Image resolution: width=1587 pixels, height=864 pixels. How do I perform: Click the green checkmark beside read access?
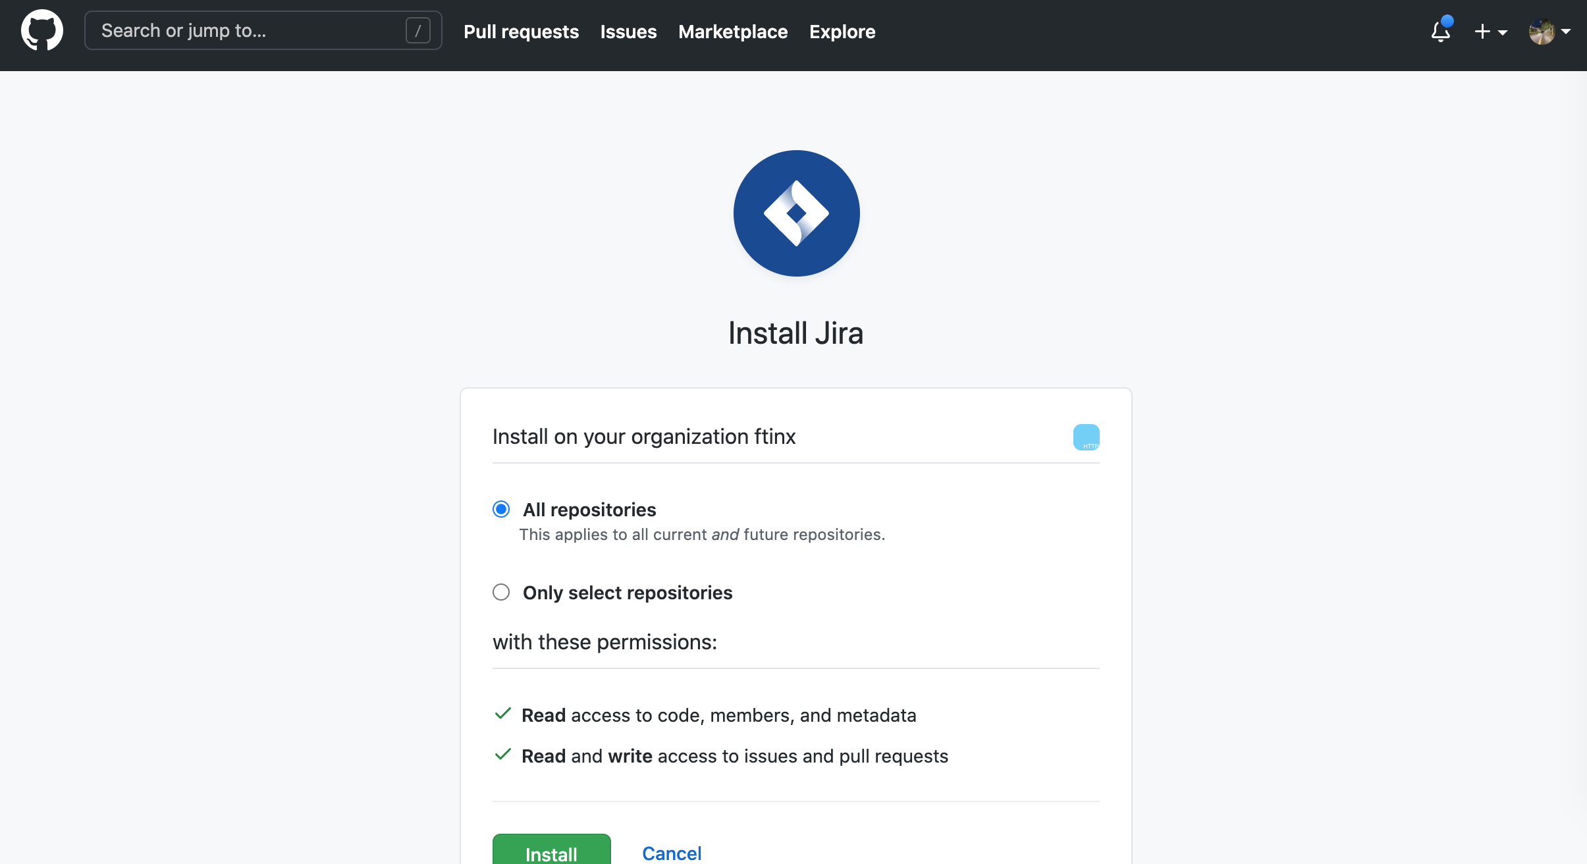click(x=502, y=714)
